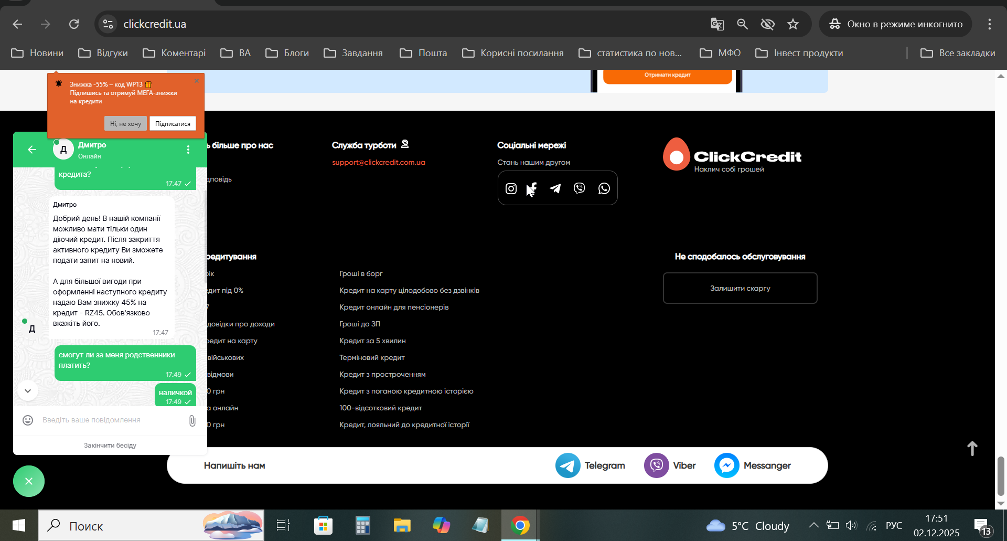Click the chat message input field
Image resolution: width=1007 pixels, height=541 pixels.
click(110, 420)
